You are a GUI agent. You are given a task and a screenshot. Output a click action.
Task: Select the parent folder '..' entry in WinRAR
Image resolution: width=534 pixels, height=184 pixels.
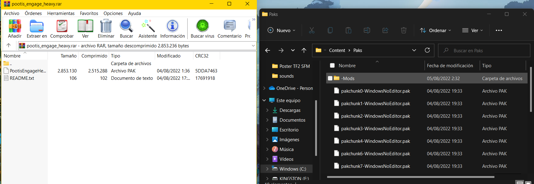(8, 63)
